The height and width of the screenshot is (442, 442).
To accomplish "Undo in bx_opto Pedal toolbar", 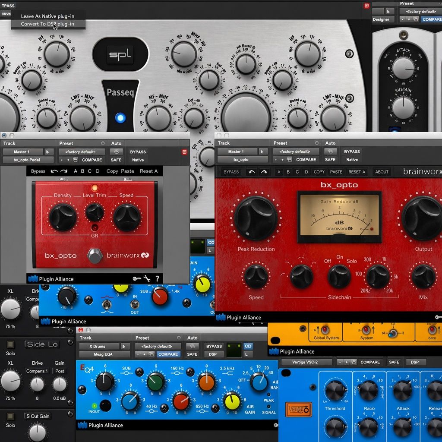I will [x=54, y=171].
